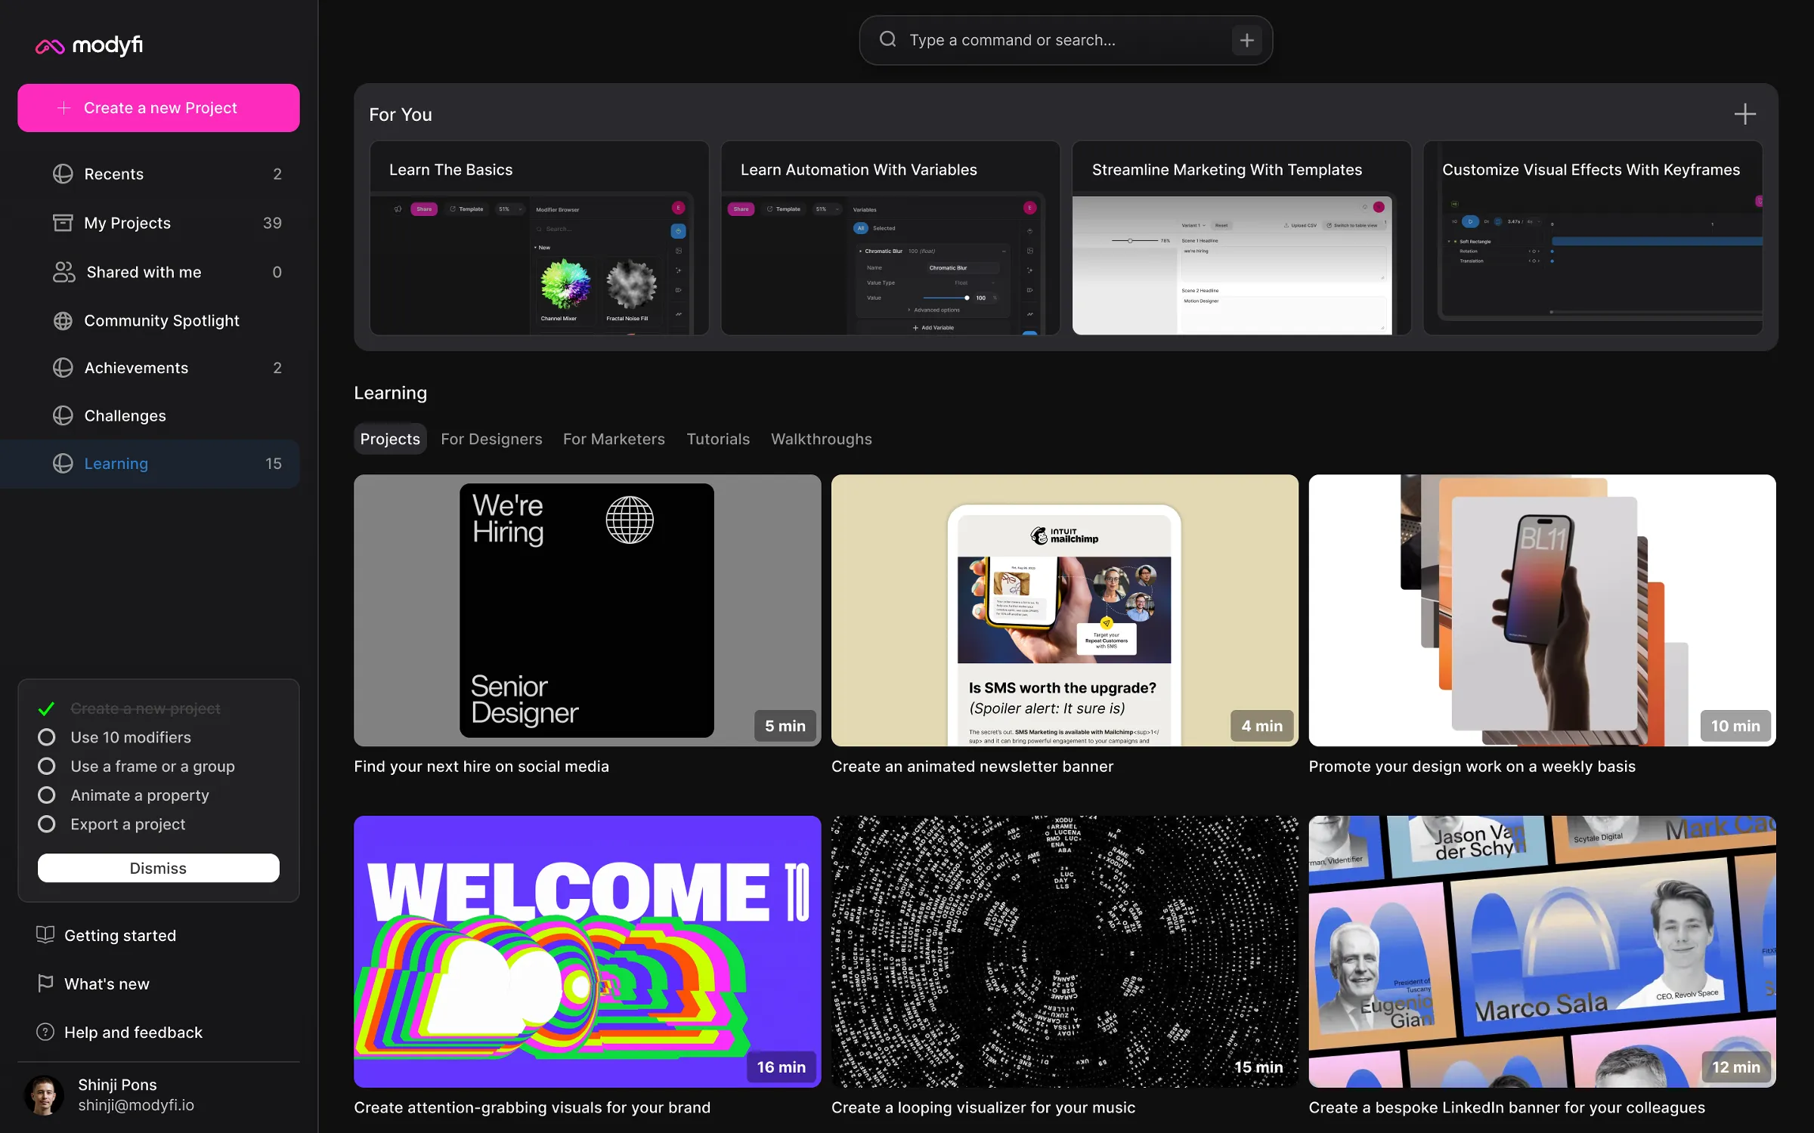Expand For You section with plus icon
This screenshot has width=1814, height=1133.
(x=1744, y=115)
